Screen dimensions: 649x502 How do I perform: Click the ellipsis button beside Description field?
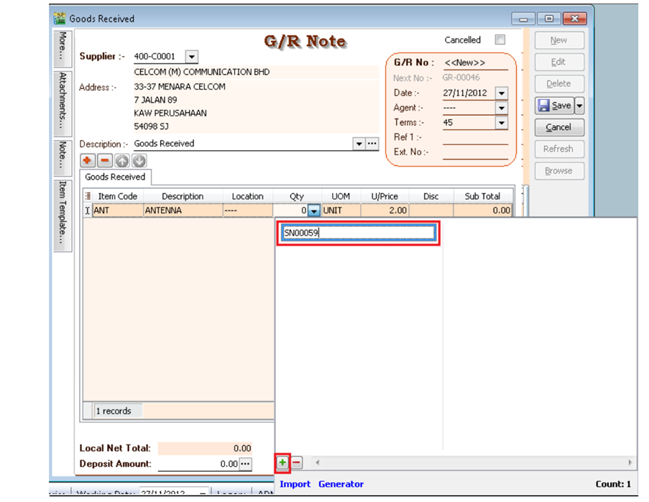coord(372,144)
